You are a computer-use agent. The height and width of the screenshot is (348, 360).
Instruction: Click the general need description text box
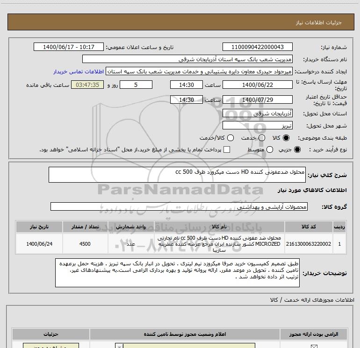pyautogui.click(x=177, y=175)
